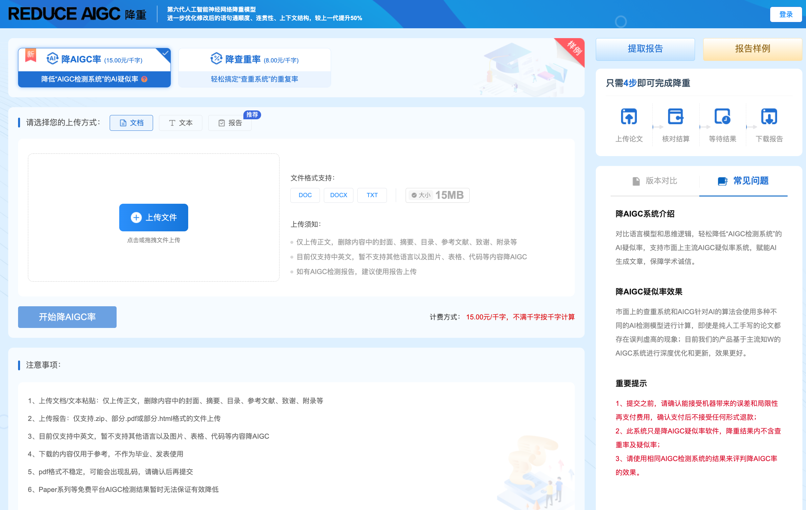
Task: Select 文本 as the upload method
Action: pyautogui.click(x=180, y=123)
